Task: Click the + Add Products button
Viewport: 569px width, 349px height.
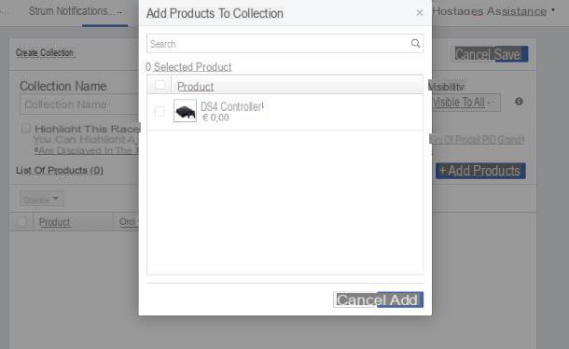Action: pos(480,171)
